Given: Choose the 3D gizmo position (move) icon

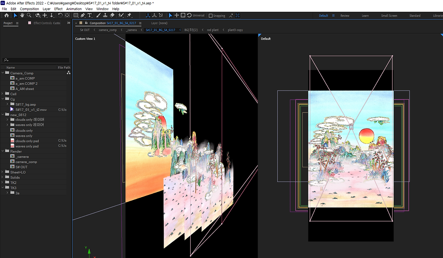Looking at the screenshot, I should click(177, 15).
